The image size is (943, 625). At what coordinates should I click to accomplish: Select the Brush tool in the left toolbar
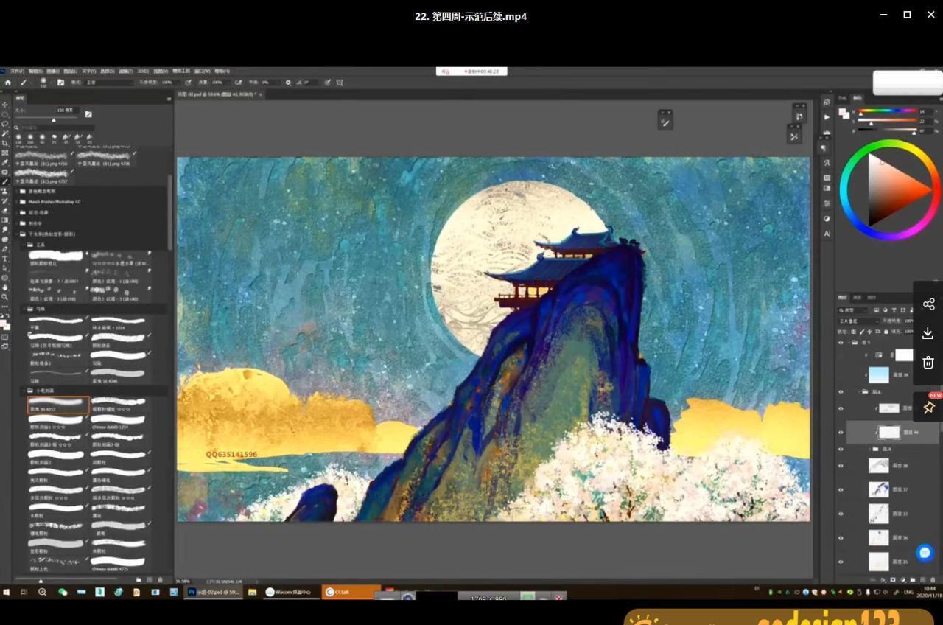pyautogui.click(x=5, y=181)
